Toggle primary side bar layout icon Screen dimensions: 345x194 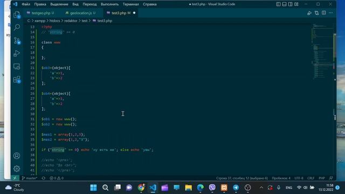pyautogui.click(x=278, y=4)
